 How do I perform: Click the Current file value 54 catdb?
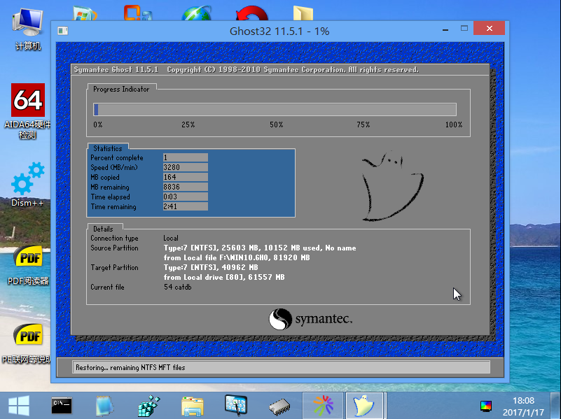tap(177, 287)
